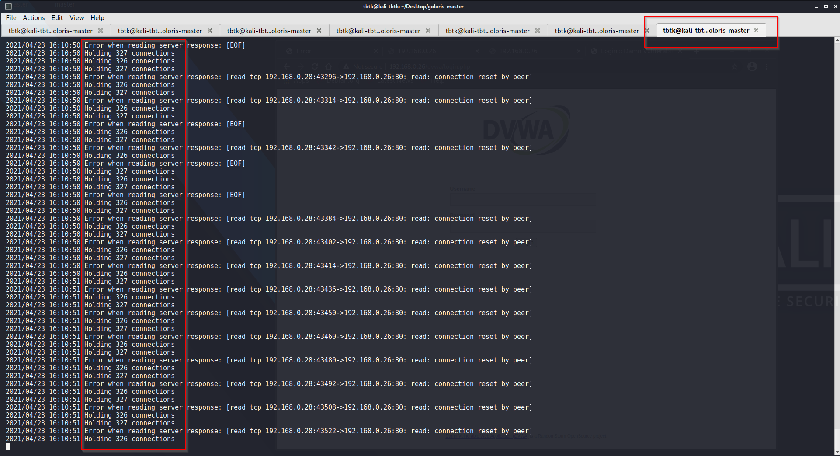Open the Actions menu
The image size is (840, 456).
(x=34, y=18)
